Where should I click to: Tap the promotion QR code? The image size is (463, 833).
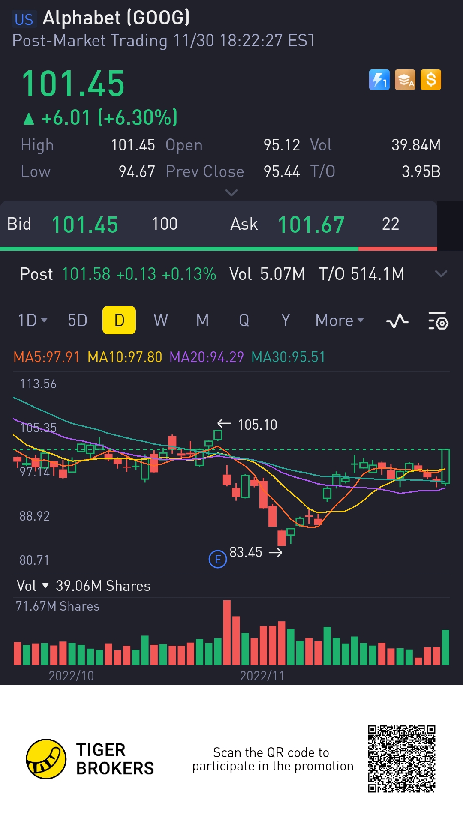tap(402, 759)
